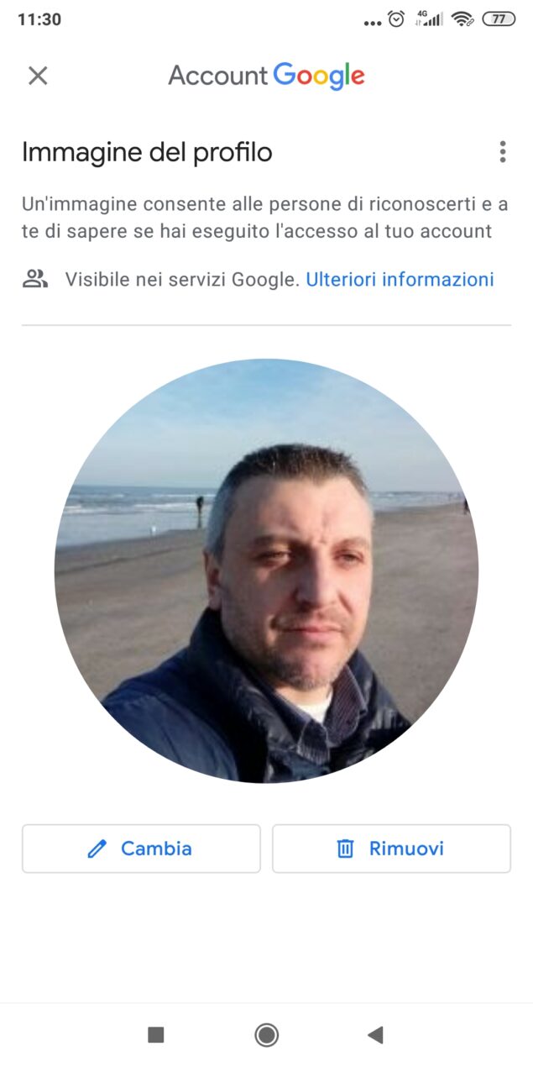Open the three-dot overflow menu
The width and height of the screenshot is (533, 1067).
point(502,152)
